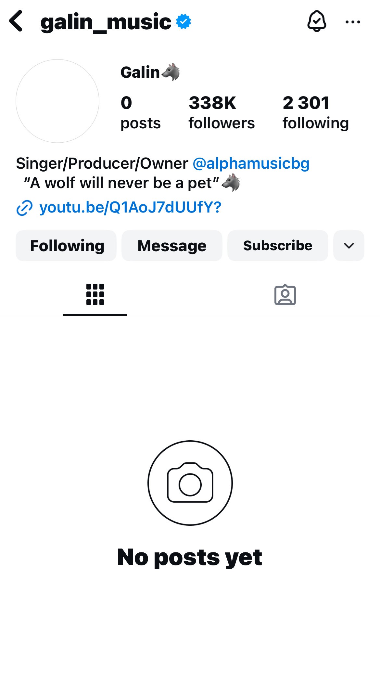
Task: Switch to the tagged photos tab
Action: pos(285,295)
